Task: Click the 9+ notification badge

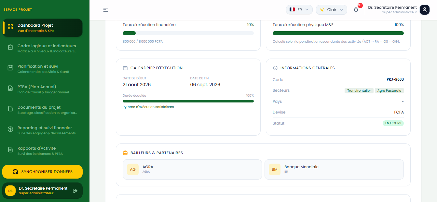Action: (360, 5)
